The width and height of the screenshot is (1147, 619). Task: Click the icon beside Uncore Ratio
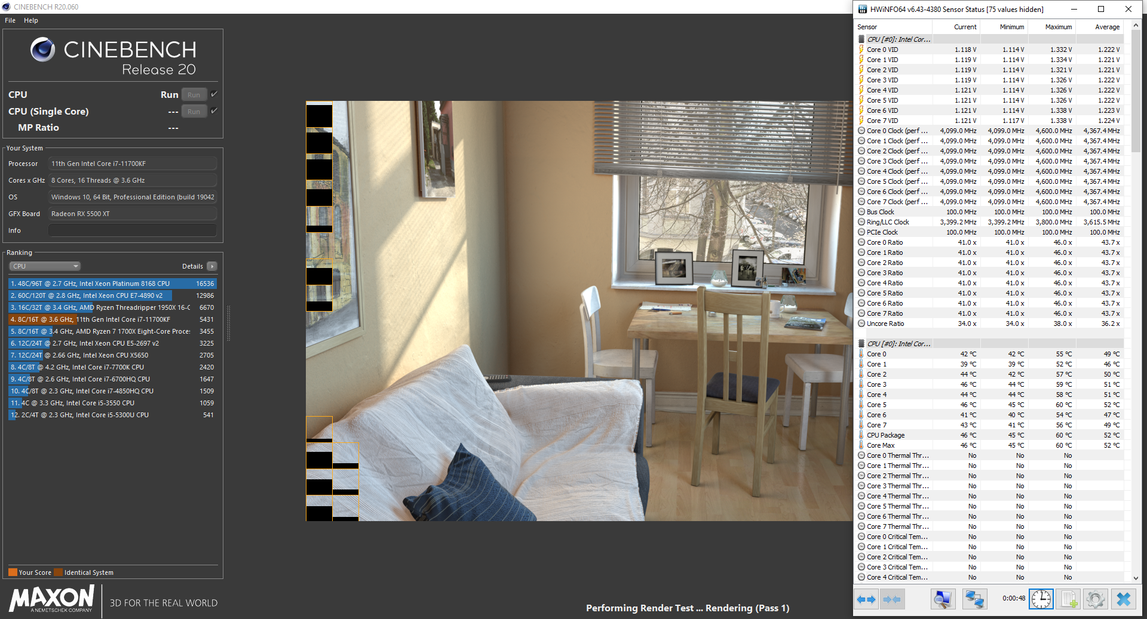[861, 324]
